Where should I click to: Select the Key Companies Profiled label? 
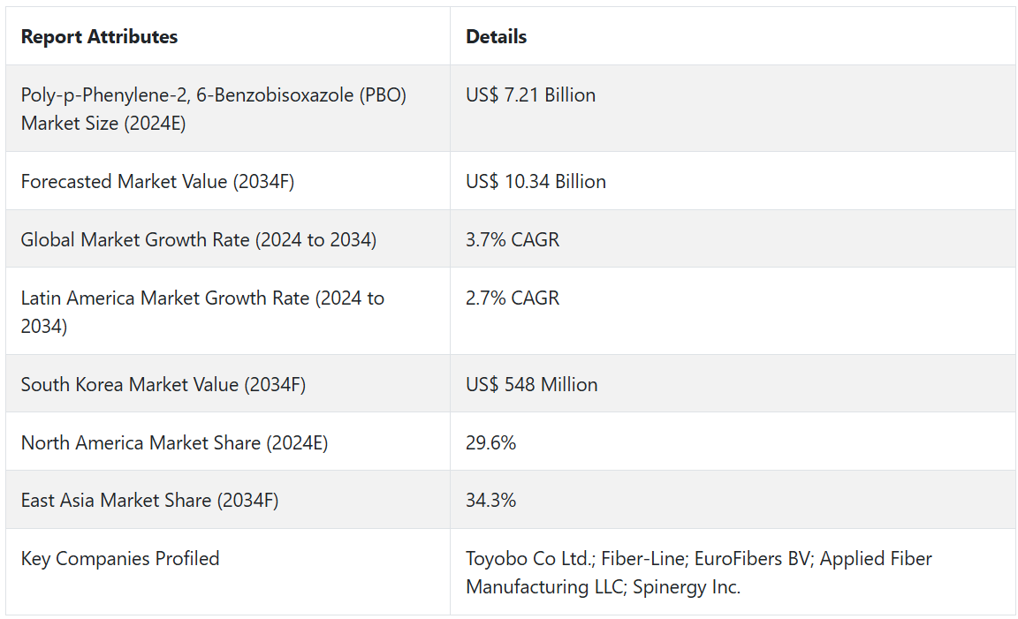(120, 559)
